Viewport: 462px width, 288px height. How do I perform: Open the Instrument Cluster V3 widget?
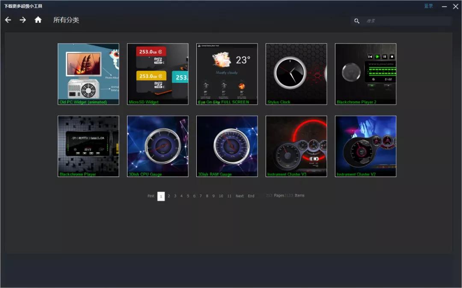pyautogui.click(x=296, y=146)
